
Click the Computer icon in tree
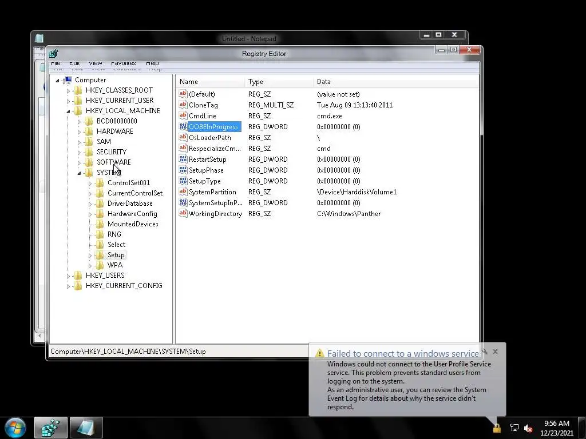[68, 80]
